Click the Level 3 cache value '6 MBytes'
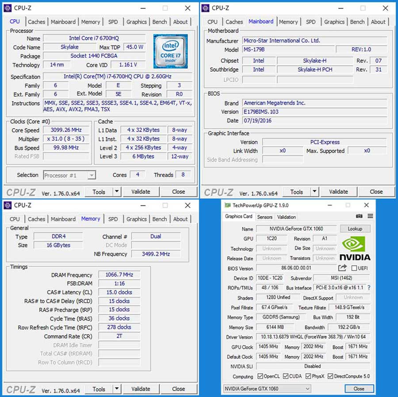 pyautogui.click(x=143, y=156)
